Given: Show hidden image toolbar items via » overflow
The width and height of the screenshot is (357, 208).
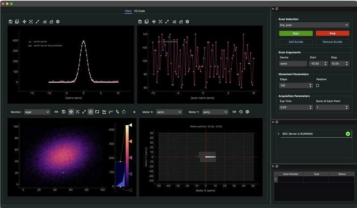Looking at the screenshot, I should coord(134,112).
